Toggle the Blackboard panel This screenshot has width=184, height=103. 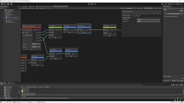[140, 8]
